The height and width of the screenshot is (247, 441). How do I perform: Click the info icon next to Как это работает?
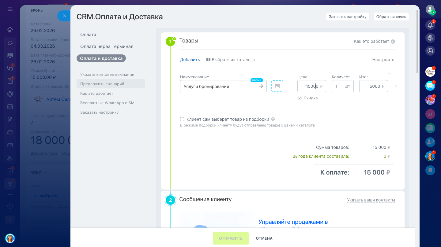pos(393,42)
